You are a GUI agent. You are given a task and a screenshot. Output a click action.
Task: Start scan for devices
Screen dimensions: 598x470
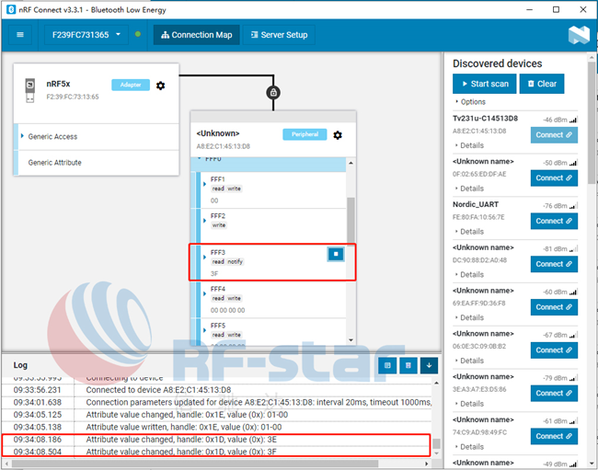click(484, 84)
